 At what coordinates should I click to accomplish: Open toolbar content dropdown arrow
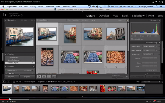[127, 77]
